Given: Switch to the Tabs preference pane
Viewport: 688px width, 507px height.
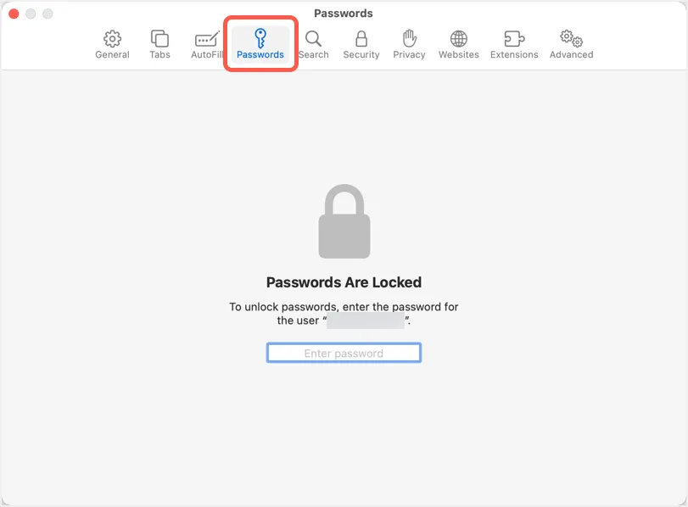Looking at the screenshot, I should [x=159, y=44].
